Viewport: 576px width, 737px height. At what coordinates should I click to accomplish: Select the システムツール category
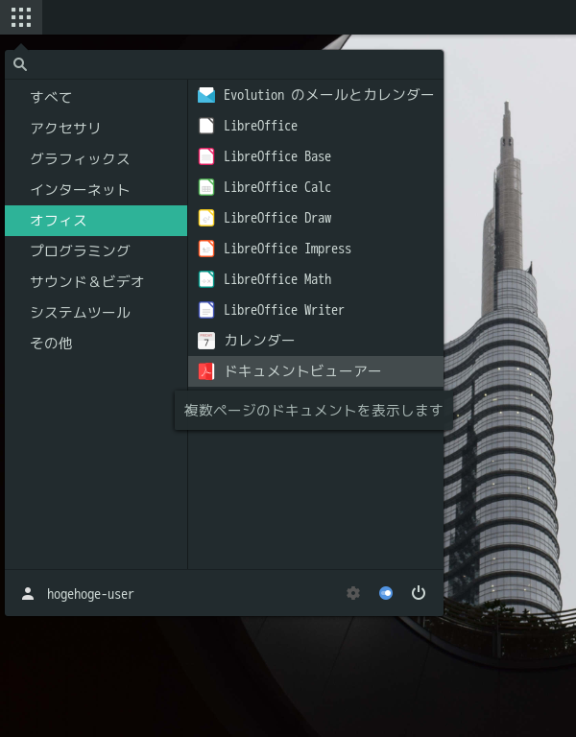tap(96, 313)
